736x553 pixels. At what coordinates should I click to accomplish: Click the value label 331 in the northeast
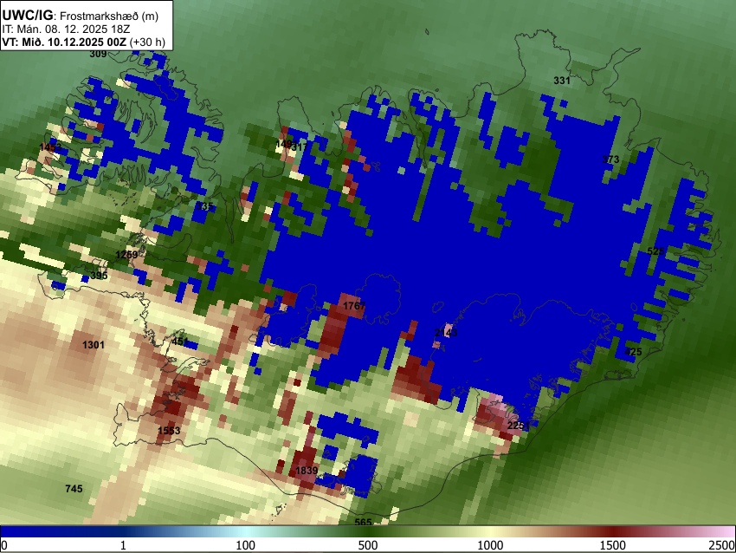pos(562,81)
